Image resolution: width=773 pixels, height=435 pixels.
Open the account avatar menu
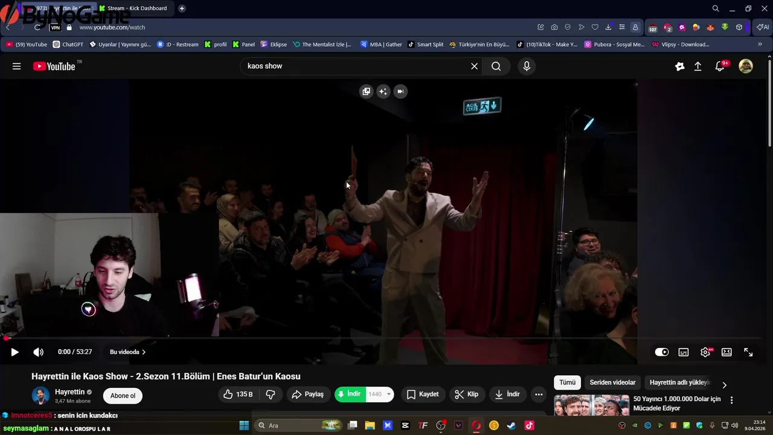tap(746, 66)
